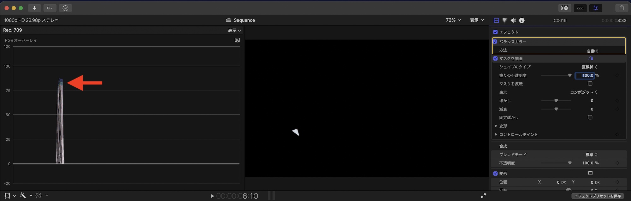Toggle the inspector sliders icon

[596, 8]
